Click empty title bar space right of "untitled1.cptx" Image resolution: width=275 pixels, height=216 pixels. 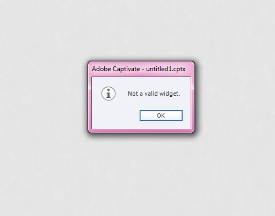[x=190, y=69]
